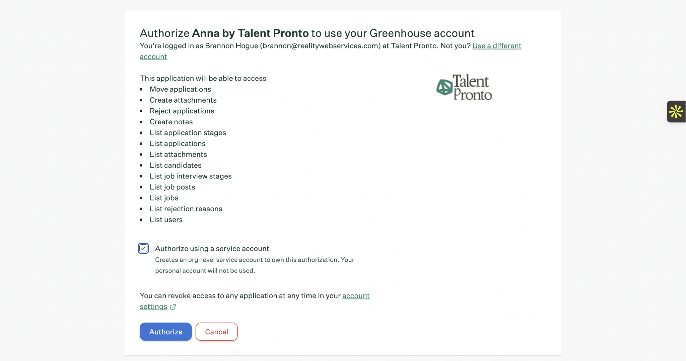Image resolution: width=686 pixels, height=361 pixels.
Task: Click the 'Authorize using a service account' label
Action: pyautogui.click(x=212, y=248)
